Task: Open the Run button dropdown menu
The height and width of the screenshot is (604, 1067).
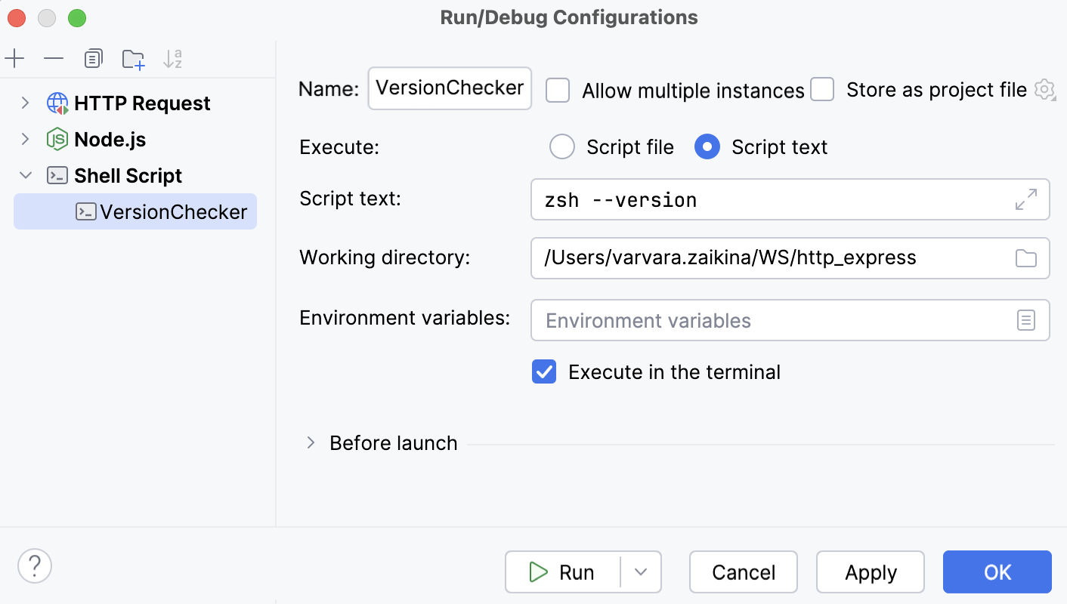Action: coord(642,572)
